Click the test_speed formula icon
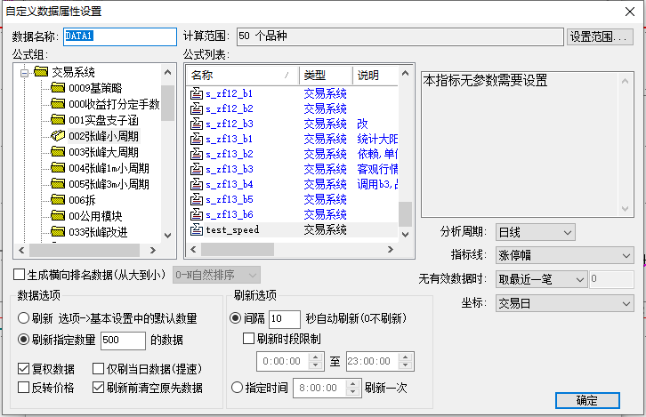646x417 pixels. click(x=197, y=229)
